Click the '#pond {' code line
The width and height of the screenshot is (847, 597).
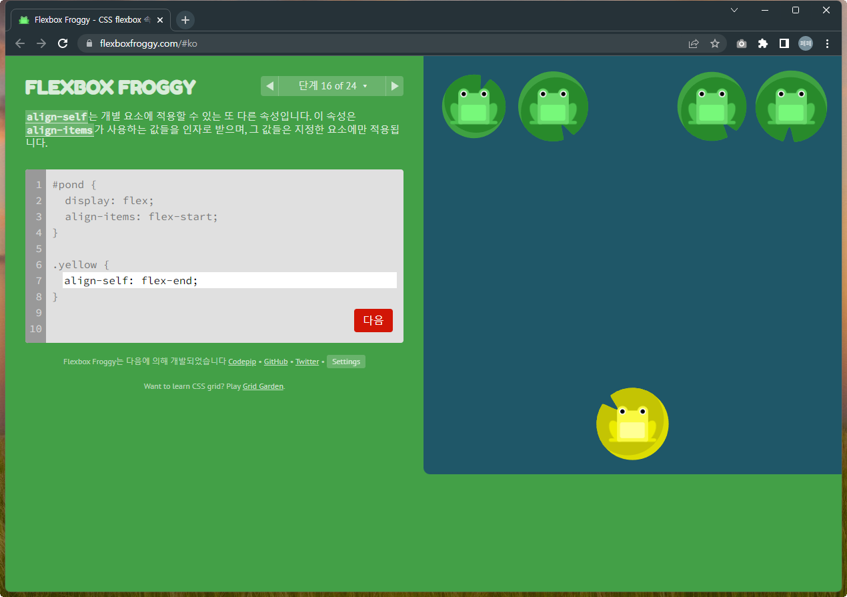pos(75,185)
